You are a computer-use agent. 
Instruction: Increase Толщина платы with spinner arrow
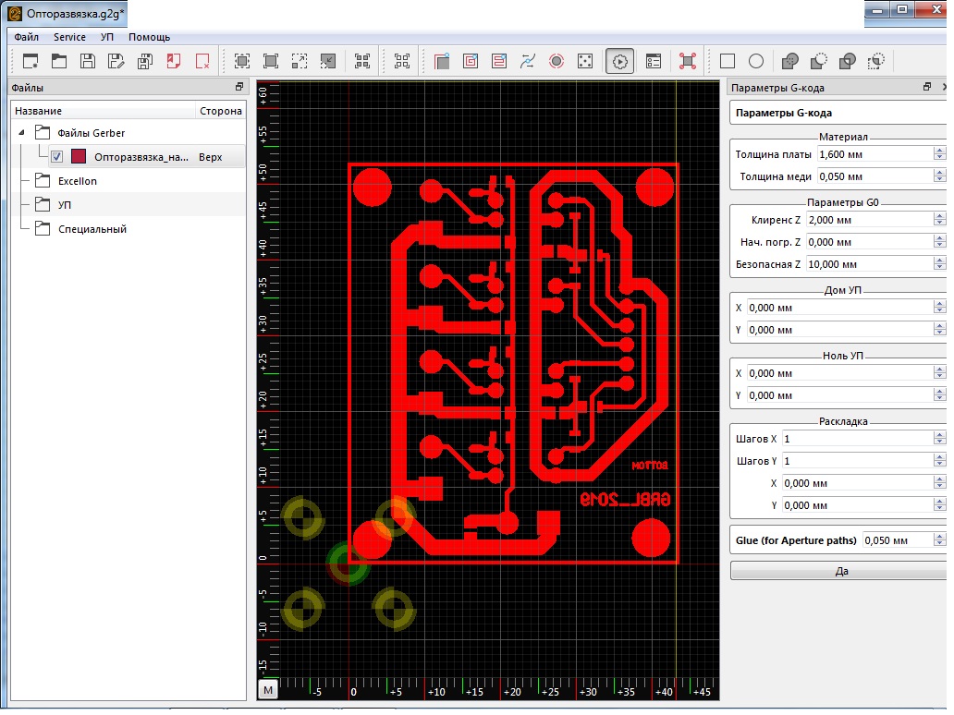pos(939,151)
